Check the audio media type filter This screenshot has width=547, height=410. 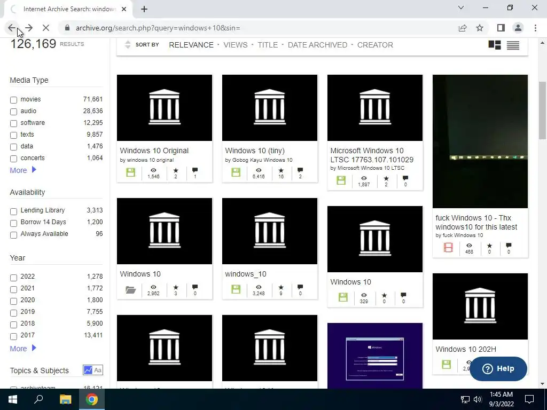(13, 112)
